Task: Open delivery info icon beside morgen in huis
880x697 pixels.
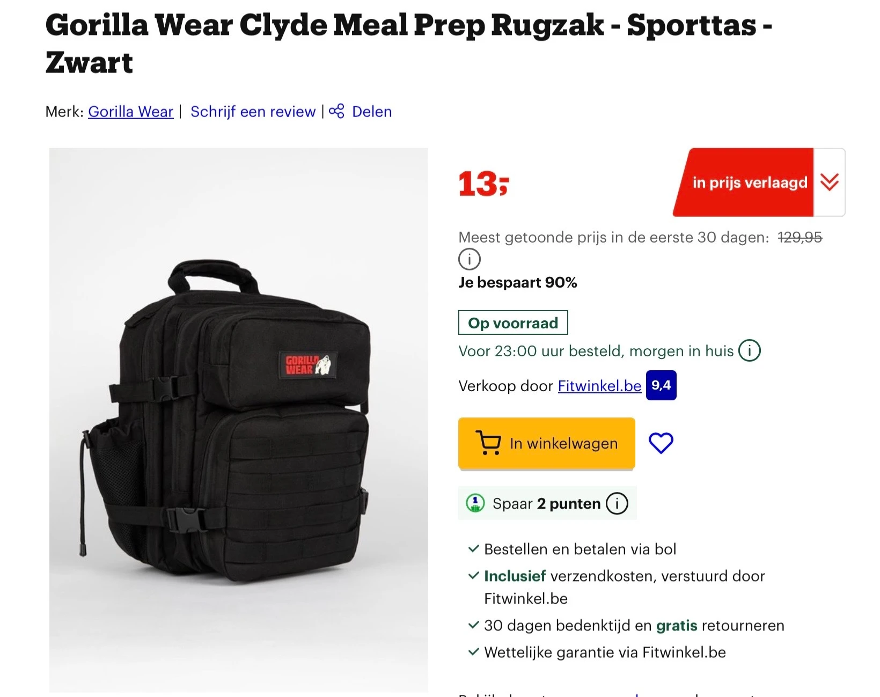Action: tap(750, 351)
